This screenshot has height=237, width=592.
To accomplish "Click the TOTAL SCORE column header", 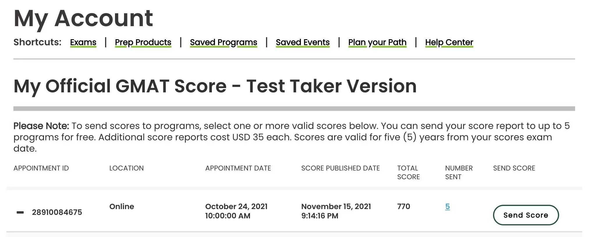I will coord(408,173).
